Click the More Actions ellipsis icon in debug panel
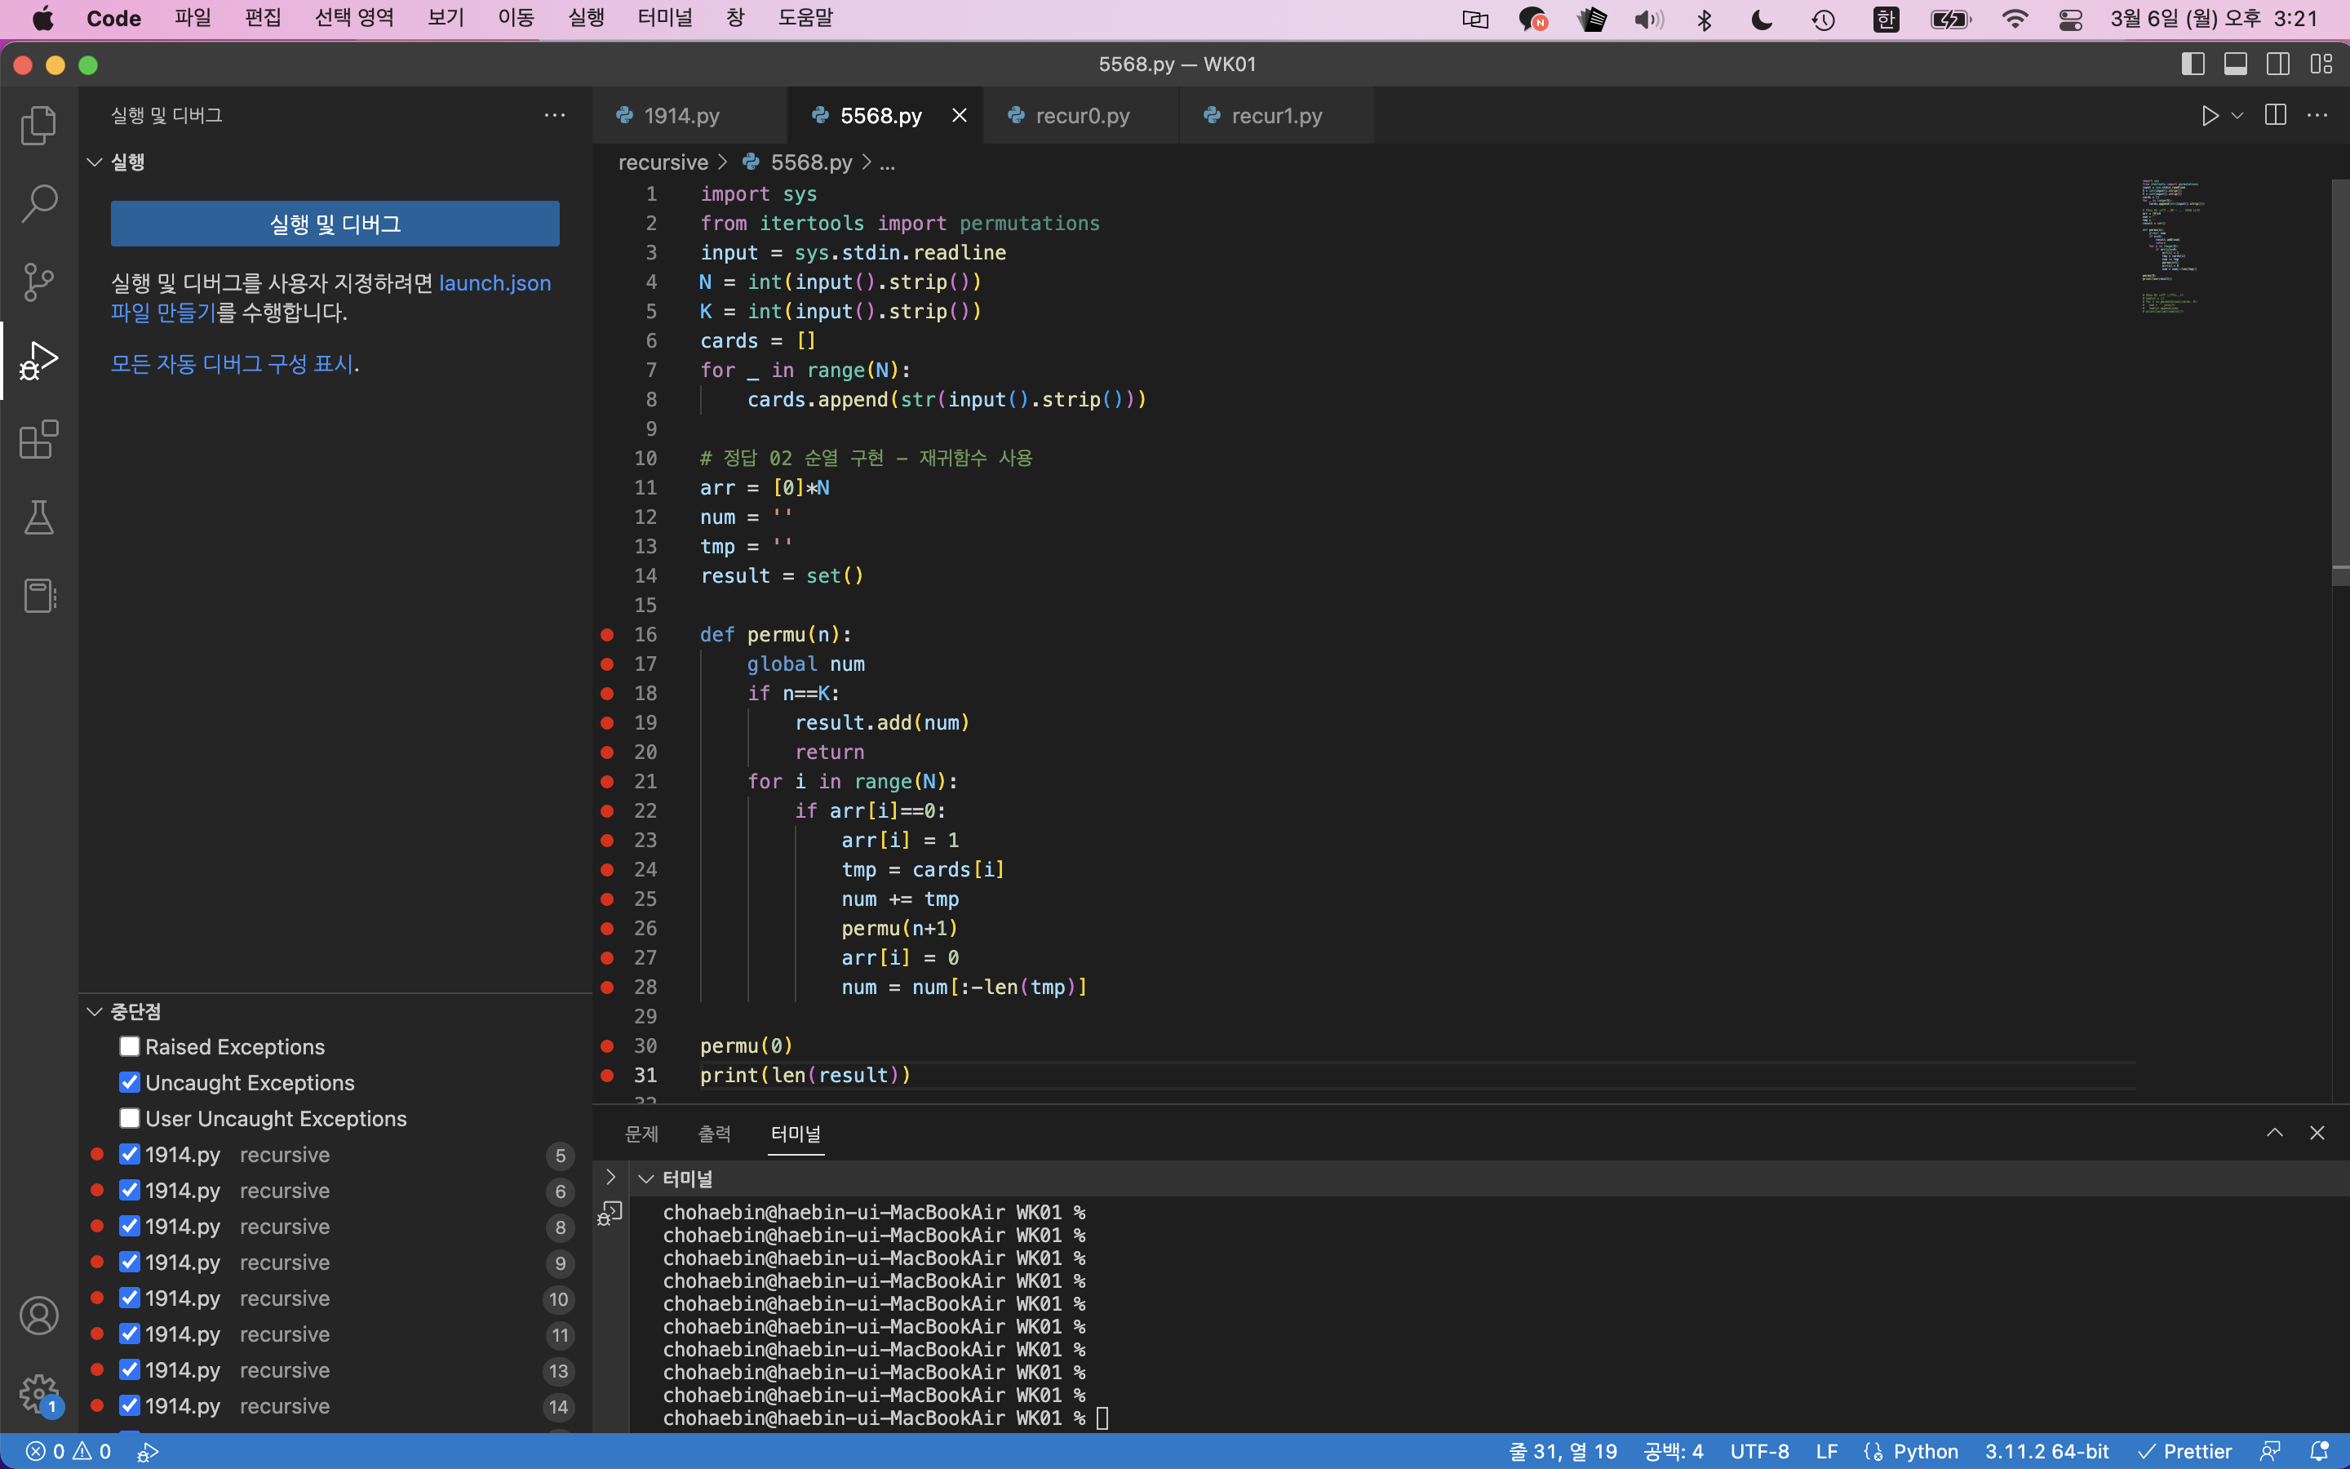This screenshot has width=2350, height=1469. (x=555, y=115)
